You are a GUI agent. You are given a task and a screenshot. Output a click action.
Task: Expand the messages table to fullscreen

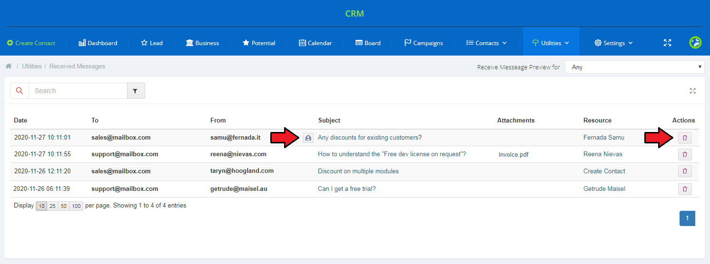[692, 91]
